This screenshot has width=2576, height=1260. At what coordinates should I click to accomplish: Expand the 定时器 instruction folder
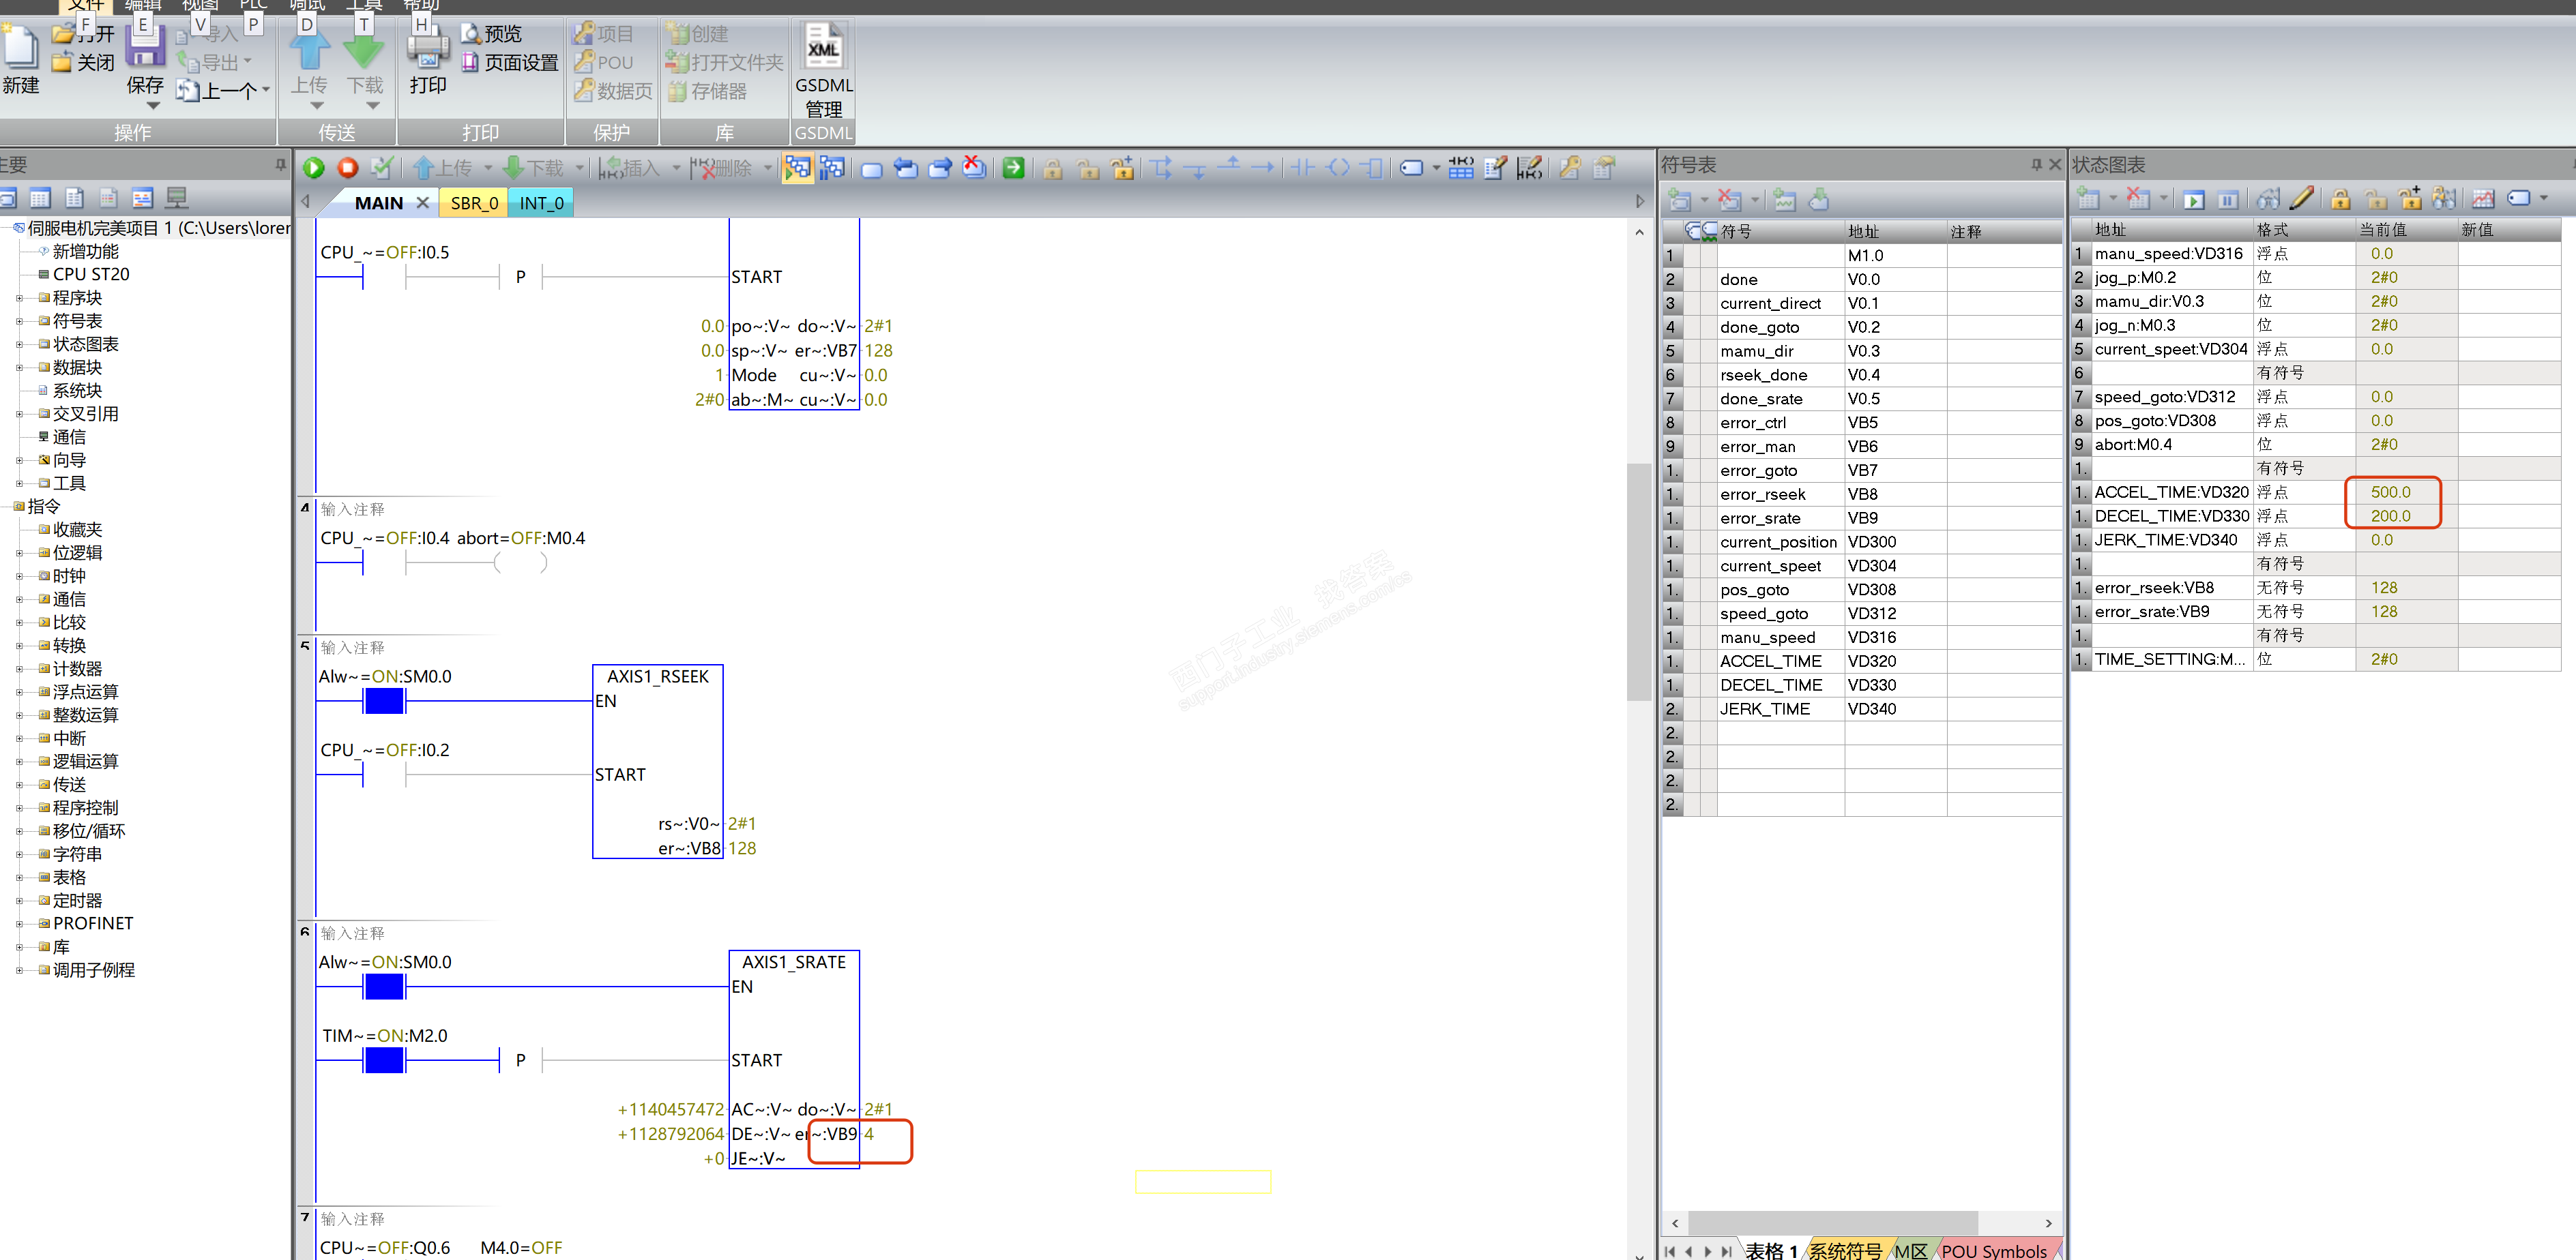tap(20, 900)
